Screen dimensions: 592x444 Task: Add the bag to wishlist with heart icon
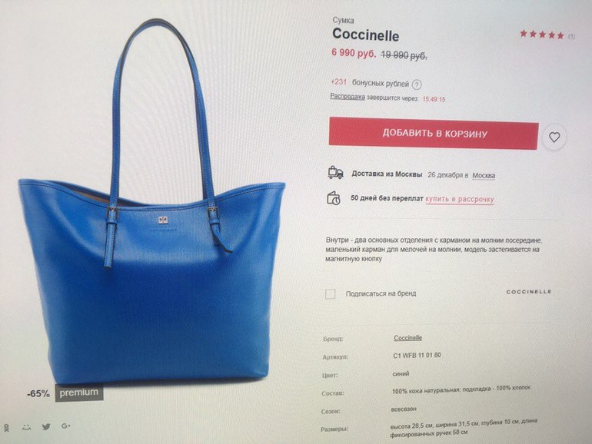click(554, 137)
